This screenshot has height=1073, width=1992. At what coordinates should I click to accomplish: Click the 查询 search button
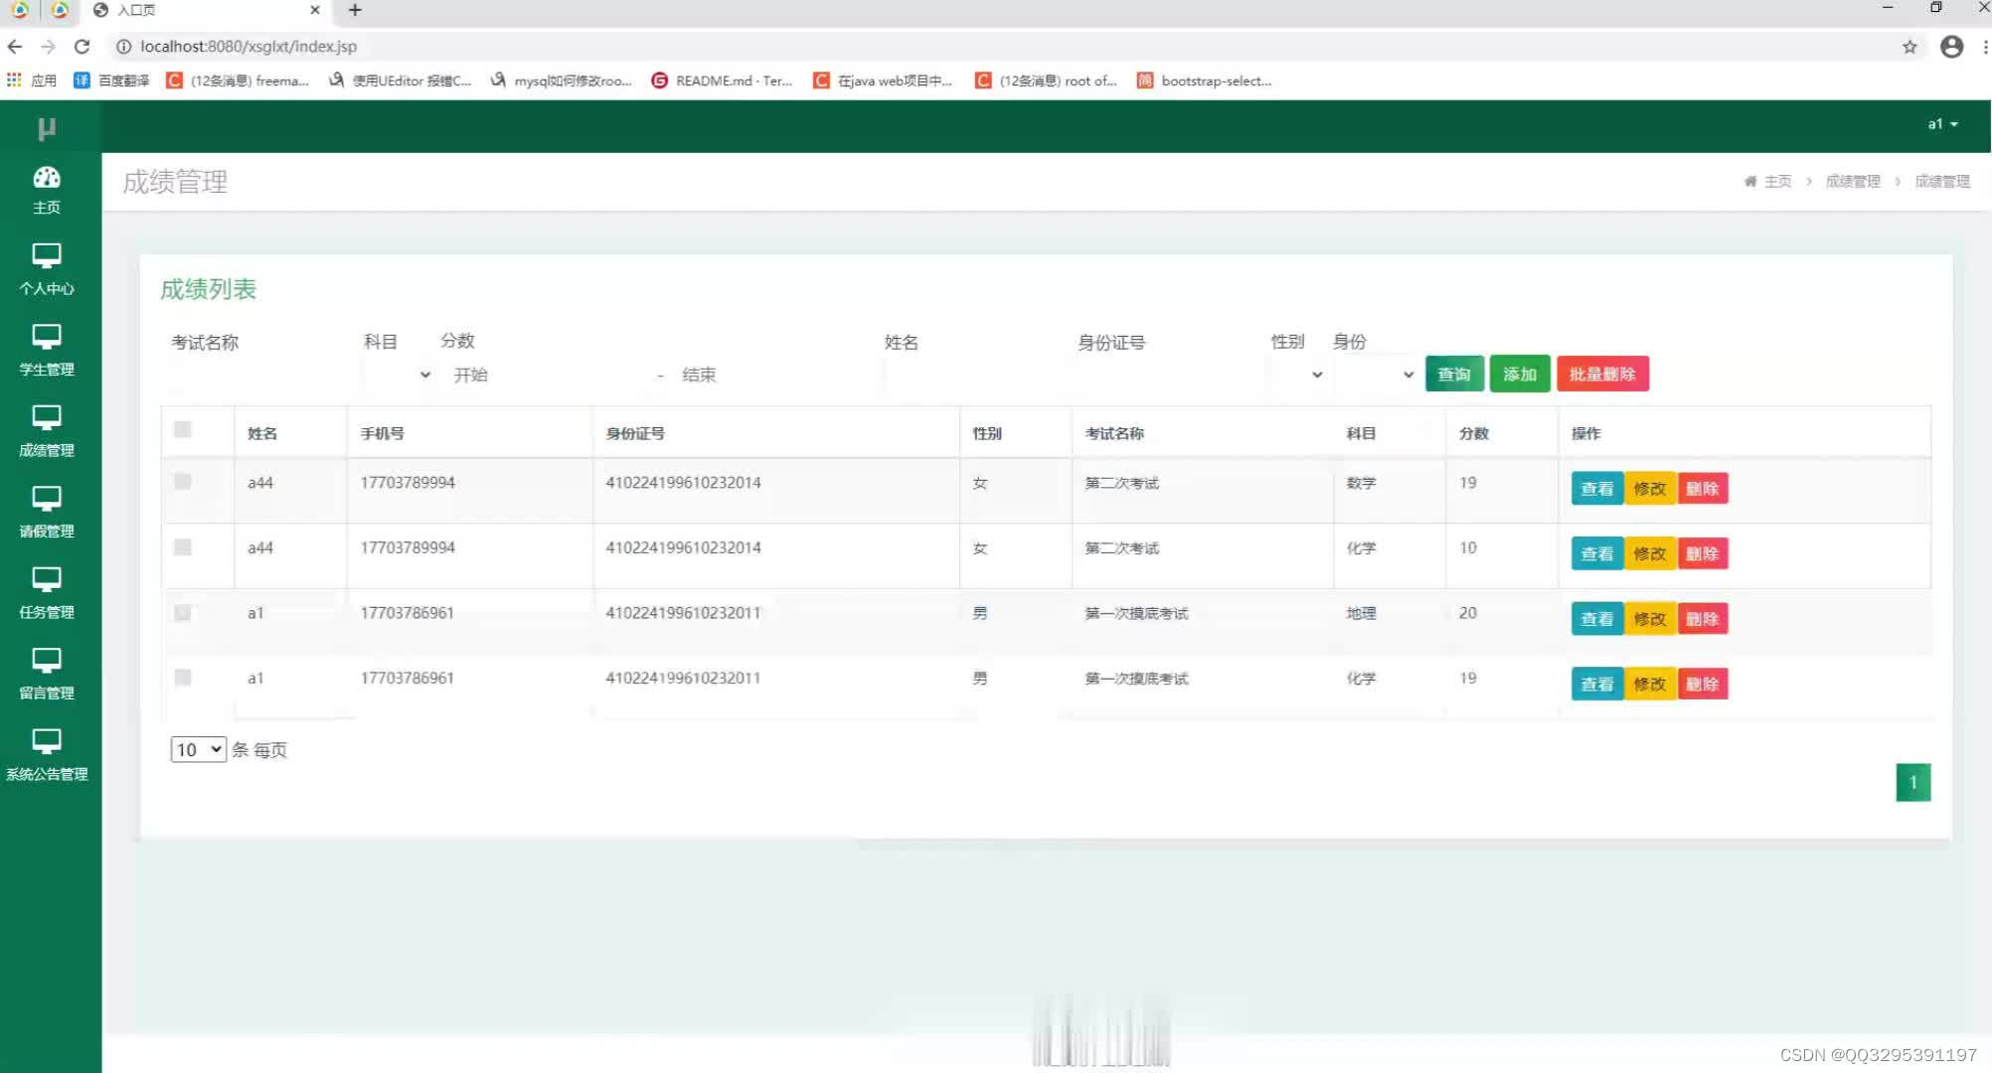click(1454, 375)
